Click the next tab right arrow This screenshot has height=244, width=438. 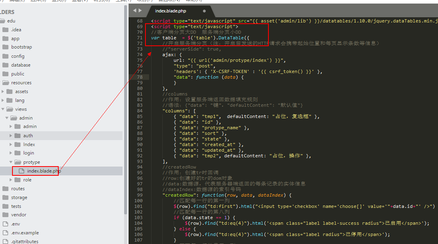pos(140,10)
